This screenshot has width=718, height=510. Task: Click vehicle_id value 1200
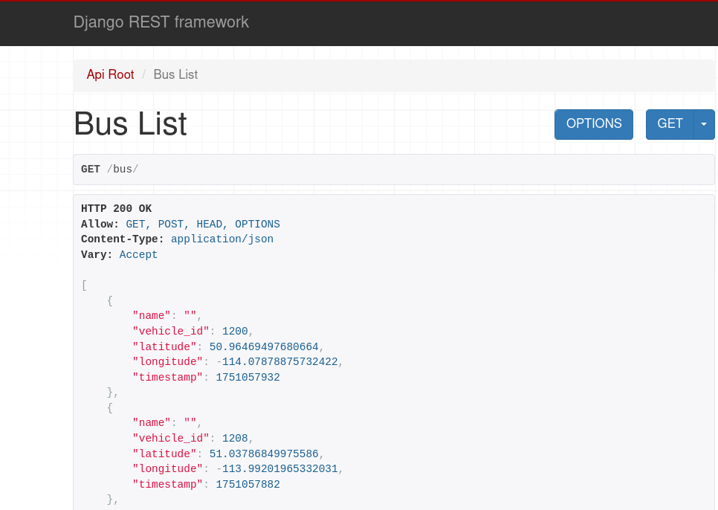coord(234,331)
